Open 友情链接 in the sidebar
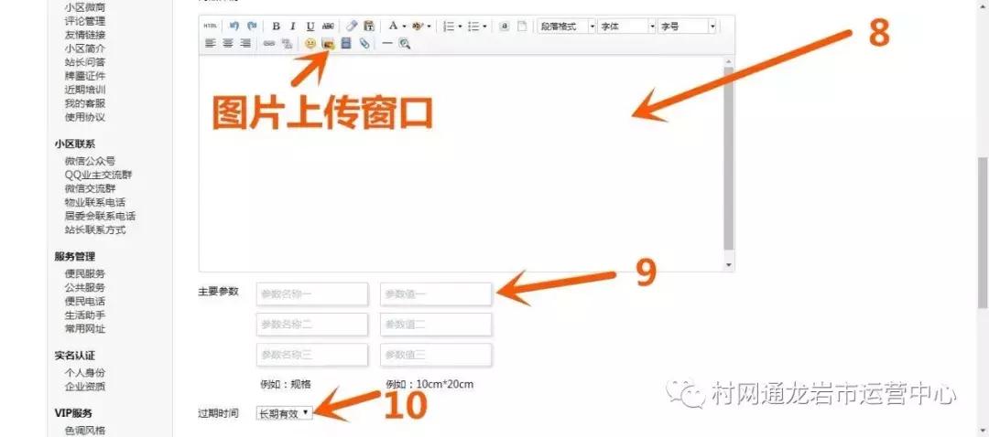 coord(85,35)
